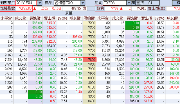Click call last price 162.00 at 7650

tap(77, 46)
